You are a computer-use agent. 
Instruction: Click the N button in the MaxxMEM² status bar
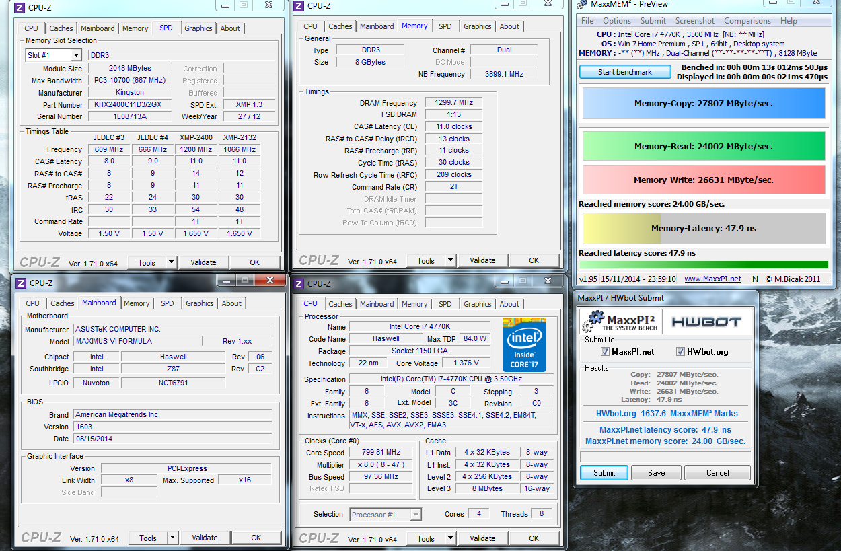[755, 279]
